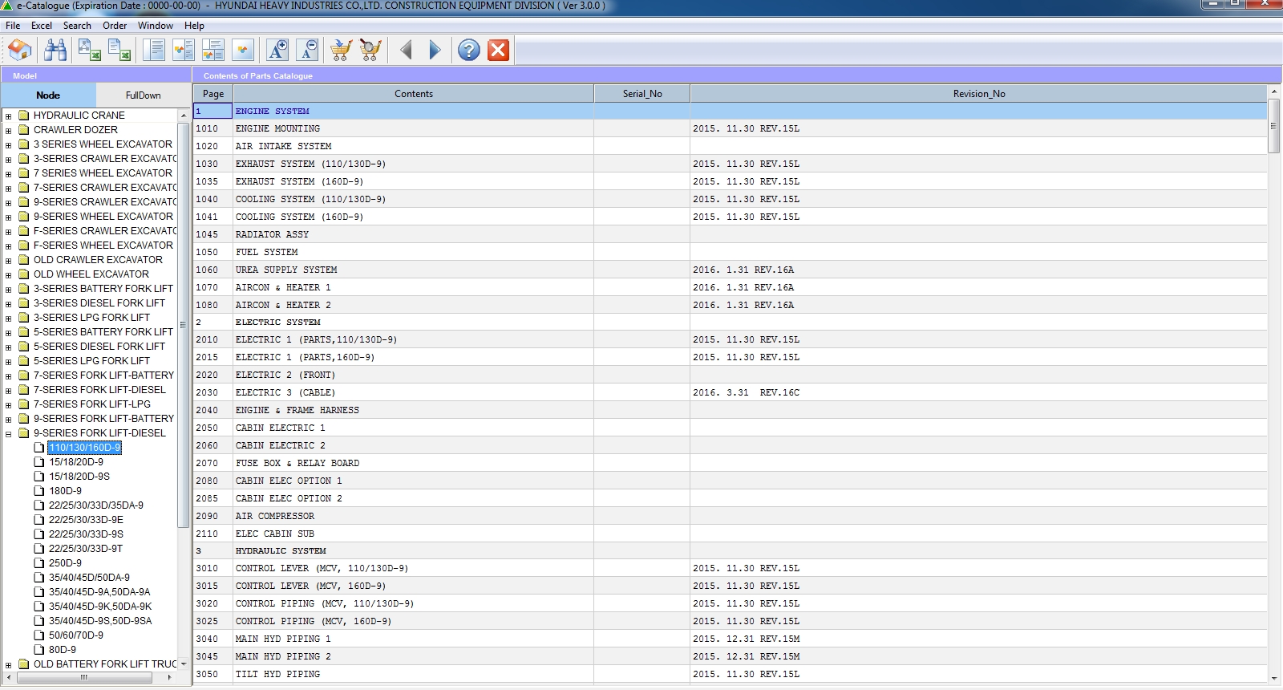Expand the 3 SERIES WHEEL EXCAVATOR node
Image resolution: width=1283 pixels, height=690 pixels.
(9, 144)
